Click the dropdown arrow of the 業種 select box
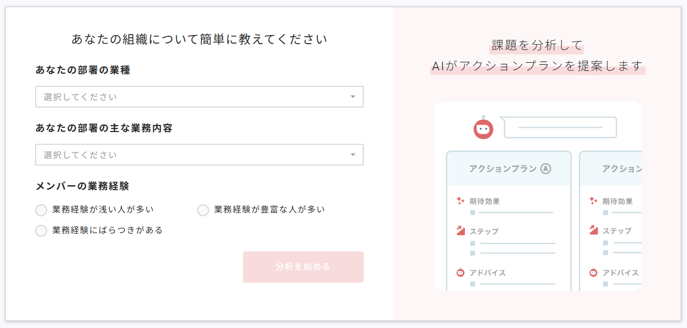Screen dimensions: 687x328 353,96
